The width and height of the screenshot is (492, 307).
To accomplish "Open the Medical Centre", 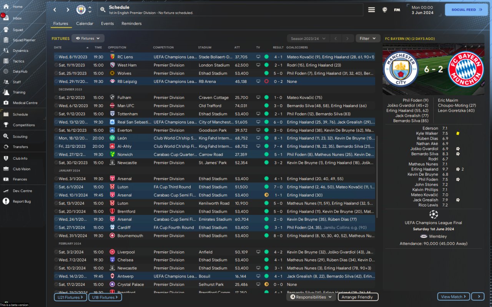I will 25,103.
